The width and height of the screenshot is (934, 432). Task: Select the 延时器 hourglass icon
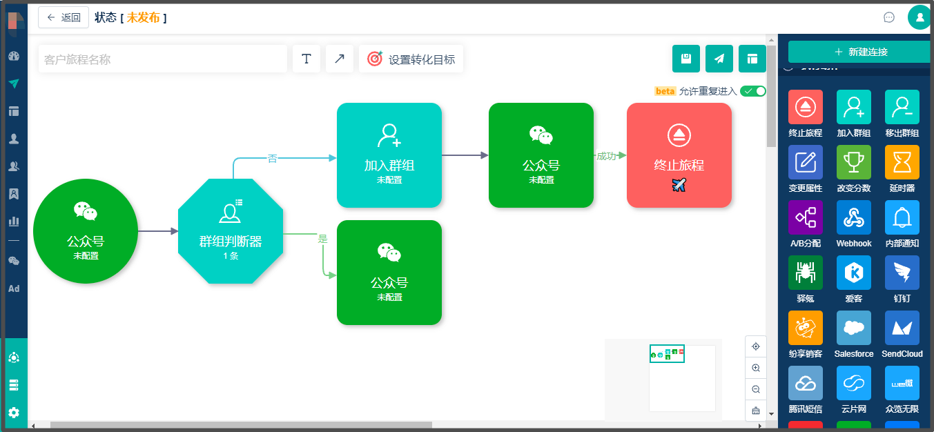pos(902,162)
